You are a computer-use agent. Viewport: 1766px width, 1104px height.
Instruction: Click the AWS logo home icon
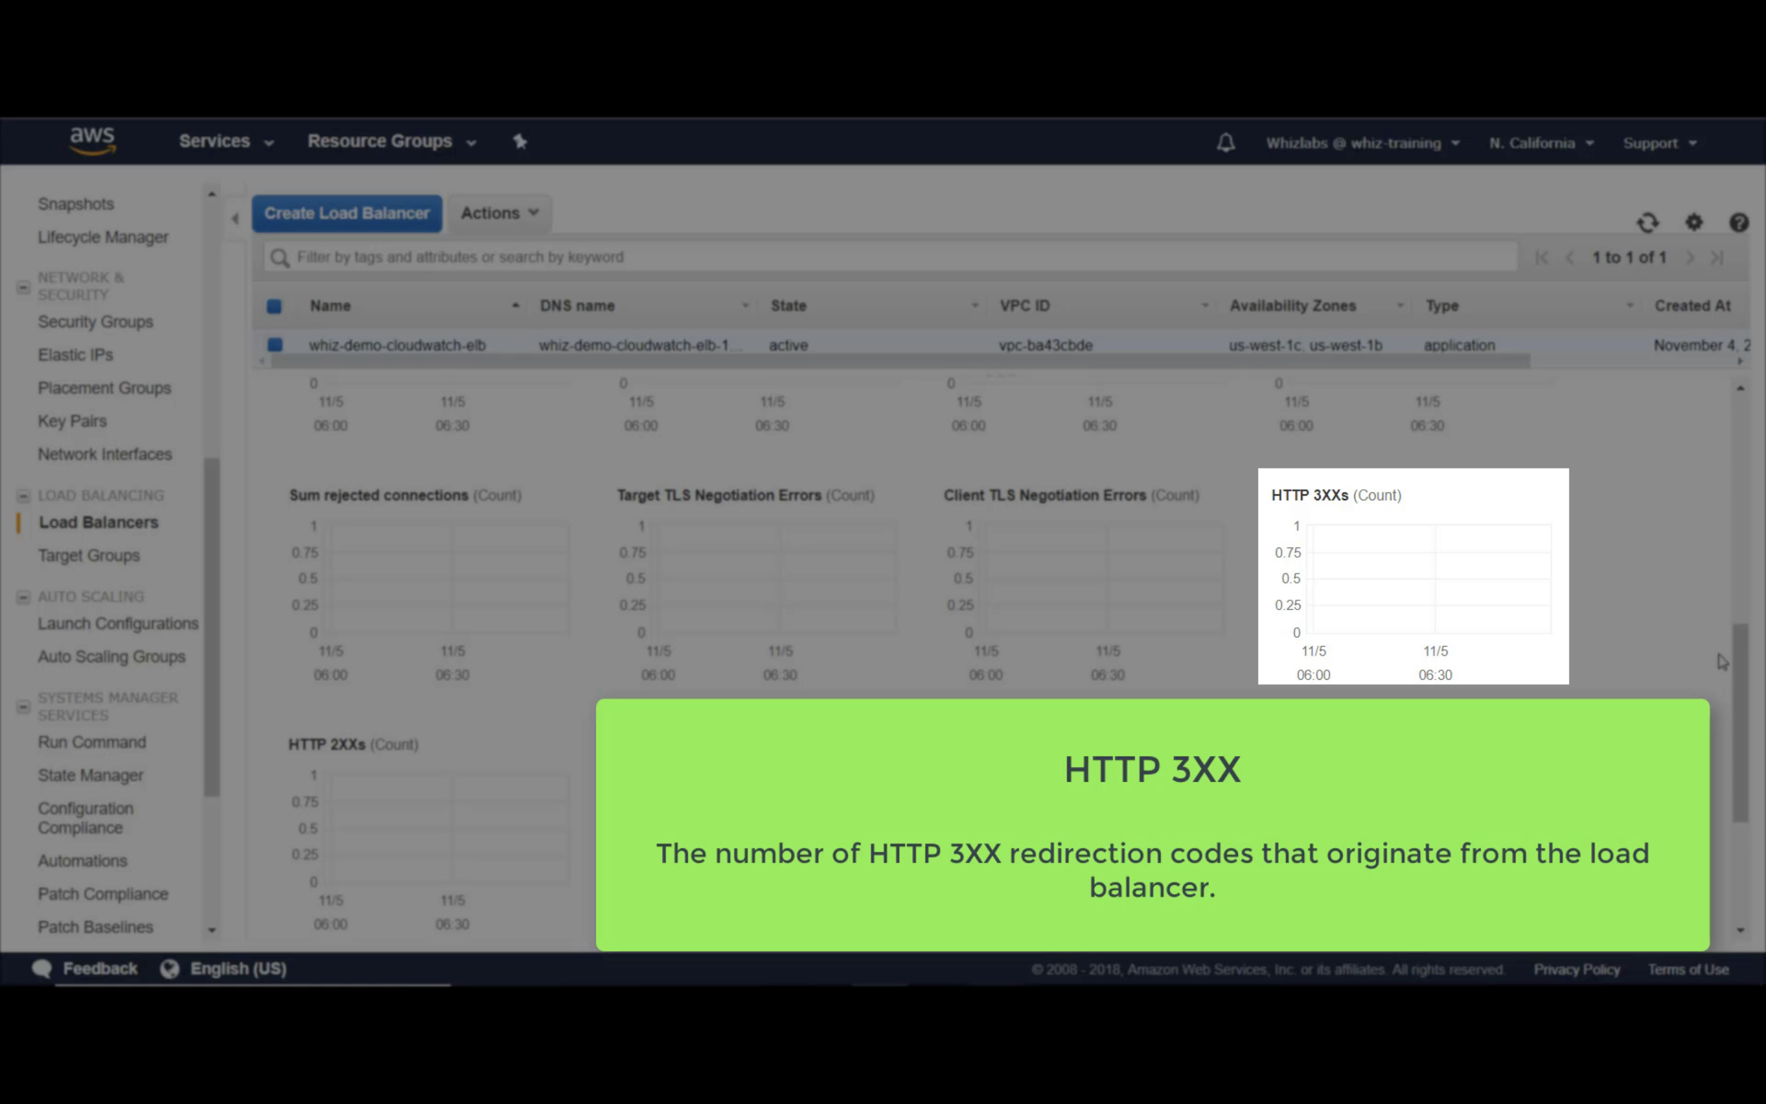coord(93,140)
